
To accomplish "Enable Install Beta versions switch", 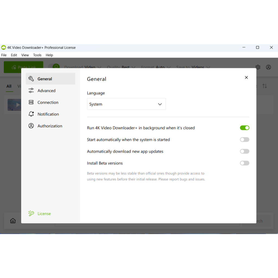I will click(245, 163).
